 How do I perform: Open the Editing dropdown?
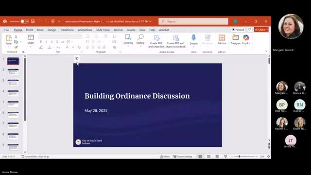(140, 41)
